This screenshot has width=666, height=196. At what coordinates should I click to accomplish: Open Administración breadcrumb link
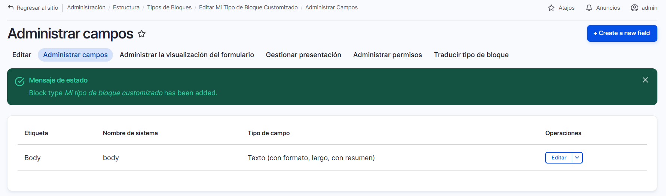[86, 7]
